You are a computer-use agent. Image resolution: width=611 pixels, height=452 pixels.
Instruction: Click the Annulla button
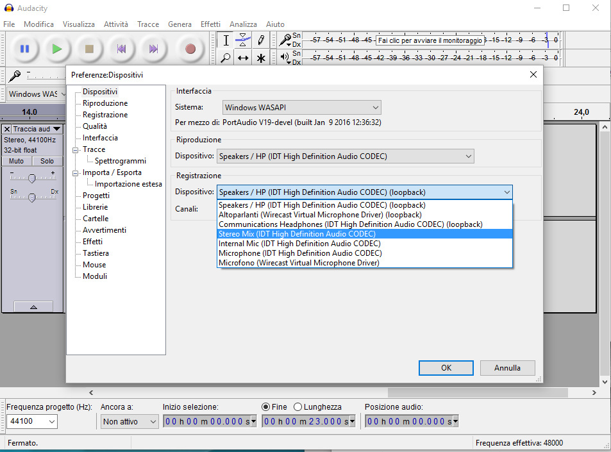(507, 368)
